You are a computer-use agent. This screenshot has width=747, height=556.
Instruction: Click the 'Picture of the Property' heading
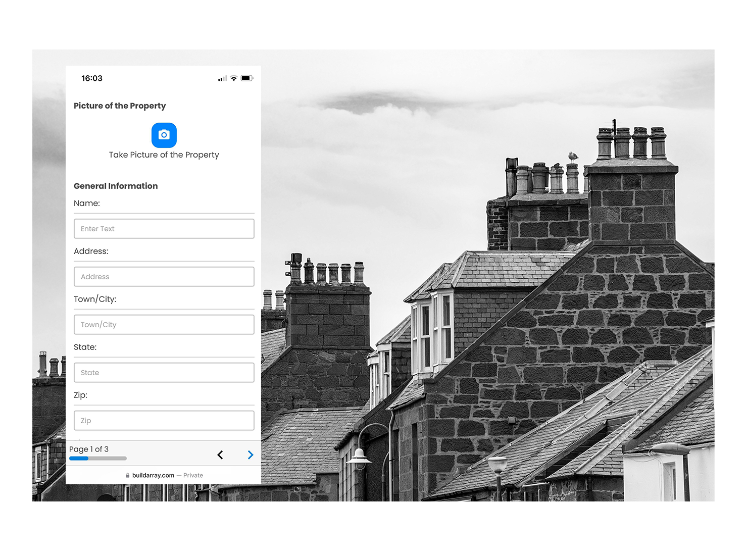click(x=120, y=106)
